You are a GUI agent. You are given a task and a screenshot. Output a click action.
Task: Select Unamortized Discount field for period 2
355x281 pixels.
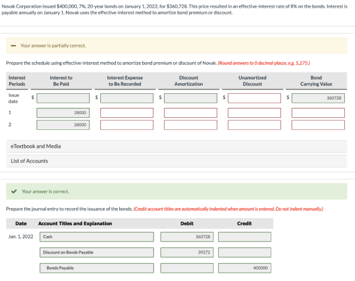(254, 125)
